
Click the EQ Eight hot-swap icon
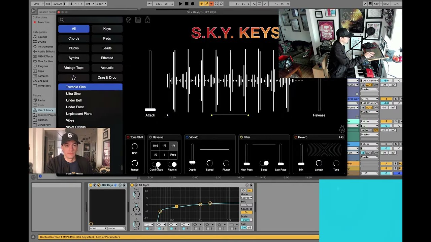[247, 185]
